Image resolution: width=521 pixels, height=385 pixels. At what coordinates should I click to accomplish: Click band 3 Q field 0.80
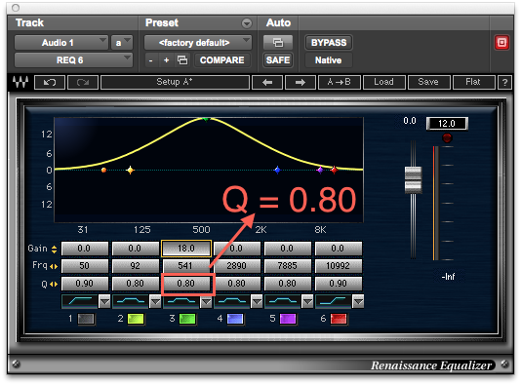(186, 284)
